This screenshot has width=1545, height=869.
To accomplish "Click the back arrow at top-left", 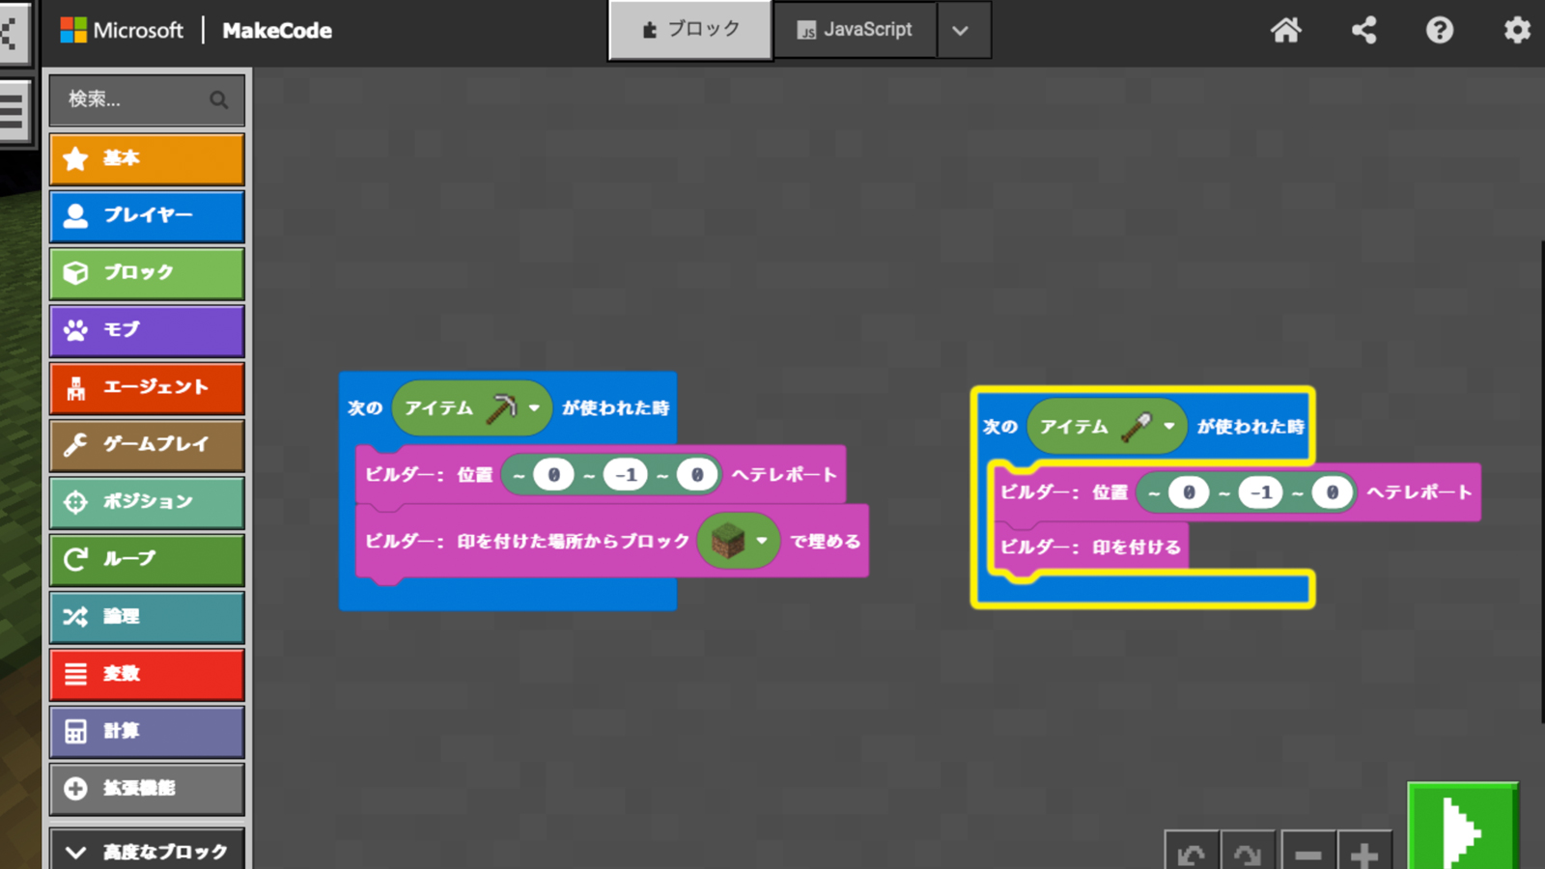I will pos(12,32).
